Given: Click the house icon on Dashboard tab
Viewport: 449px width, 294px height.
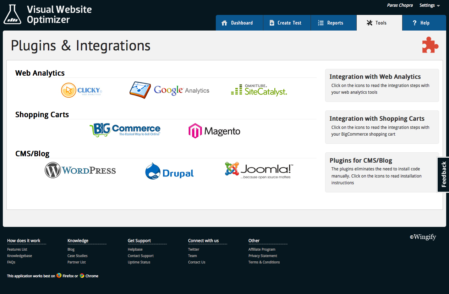Looking at the screenshot, I should click(224, 23).
